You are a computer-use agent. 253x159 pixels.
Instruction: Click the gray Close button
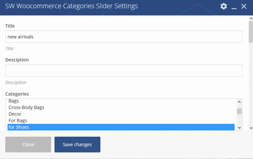[x=28, y=145]
